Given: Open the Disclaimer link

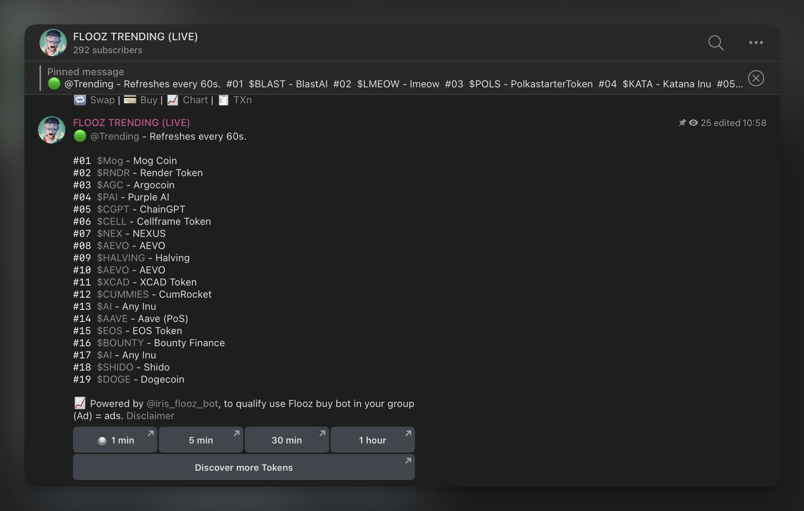Looking at the screenshot, I should 150,416.
